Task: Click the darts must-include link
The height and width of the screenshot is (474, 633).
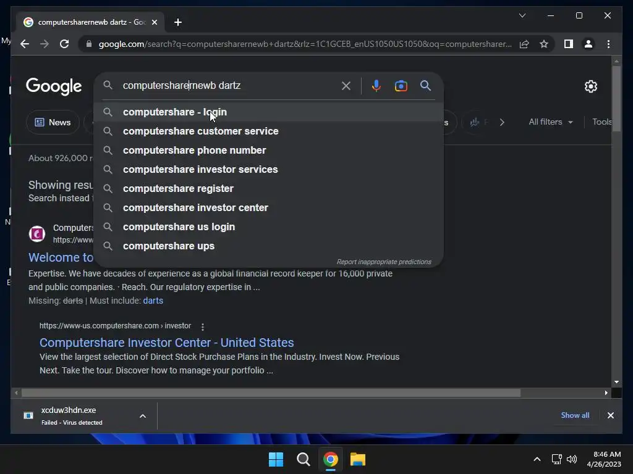Action: pos(153,301)
